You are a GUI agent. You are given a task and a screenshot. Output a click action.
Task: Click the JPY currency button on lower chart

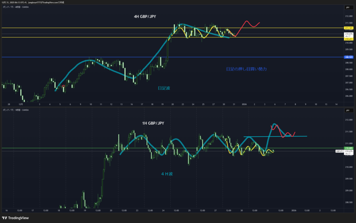tap(347, 110)
